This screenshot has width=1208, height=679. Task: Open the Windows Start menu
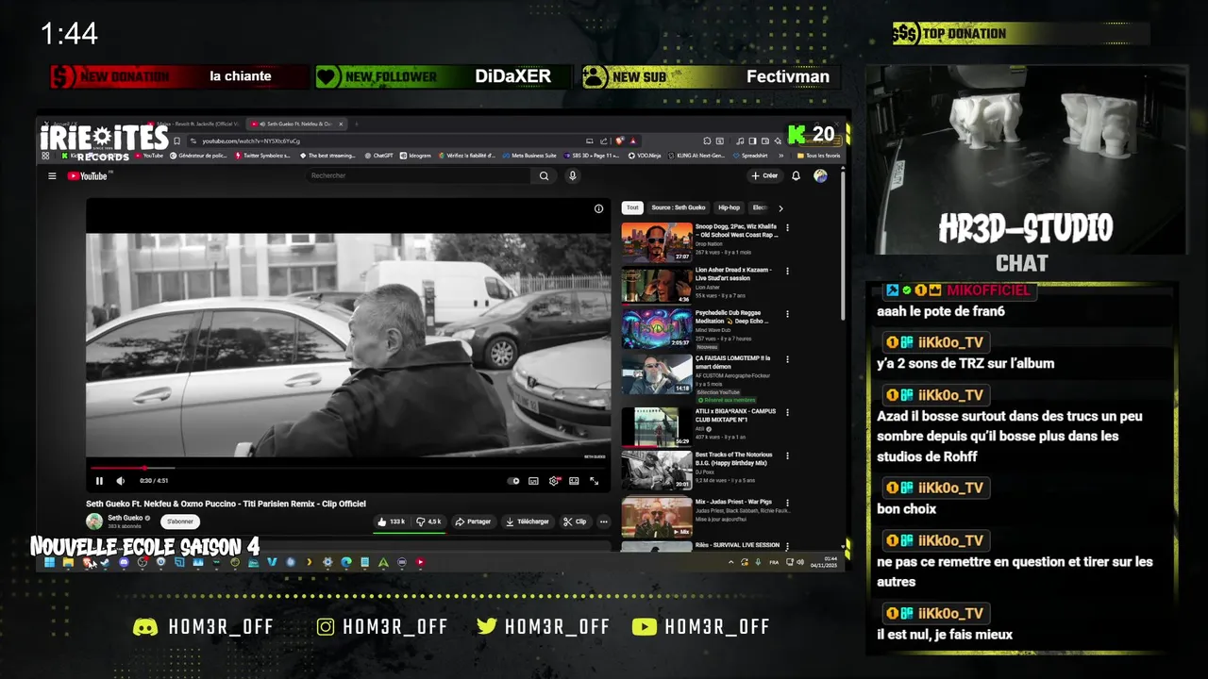point(49,562)
